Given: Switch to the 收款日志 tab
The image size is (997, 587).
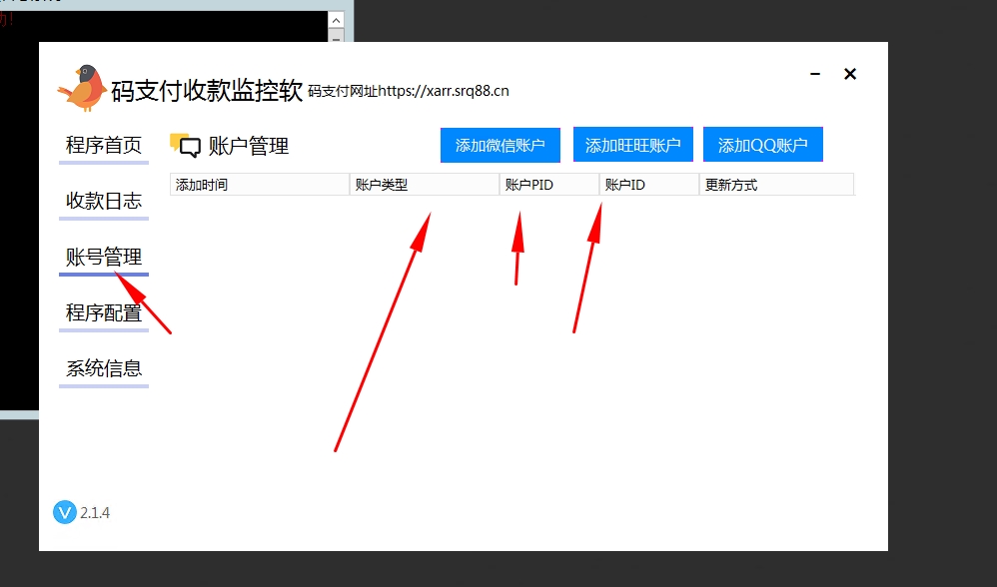Looking at the screenshot, I should coord(104,201).
